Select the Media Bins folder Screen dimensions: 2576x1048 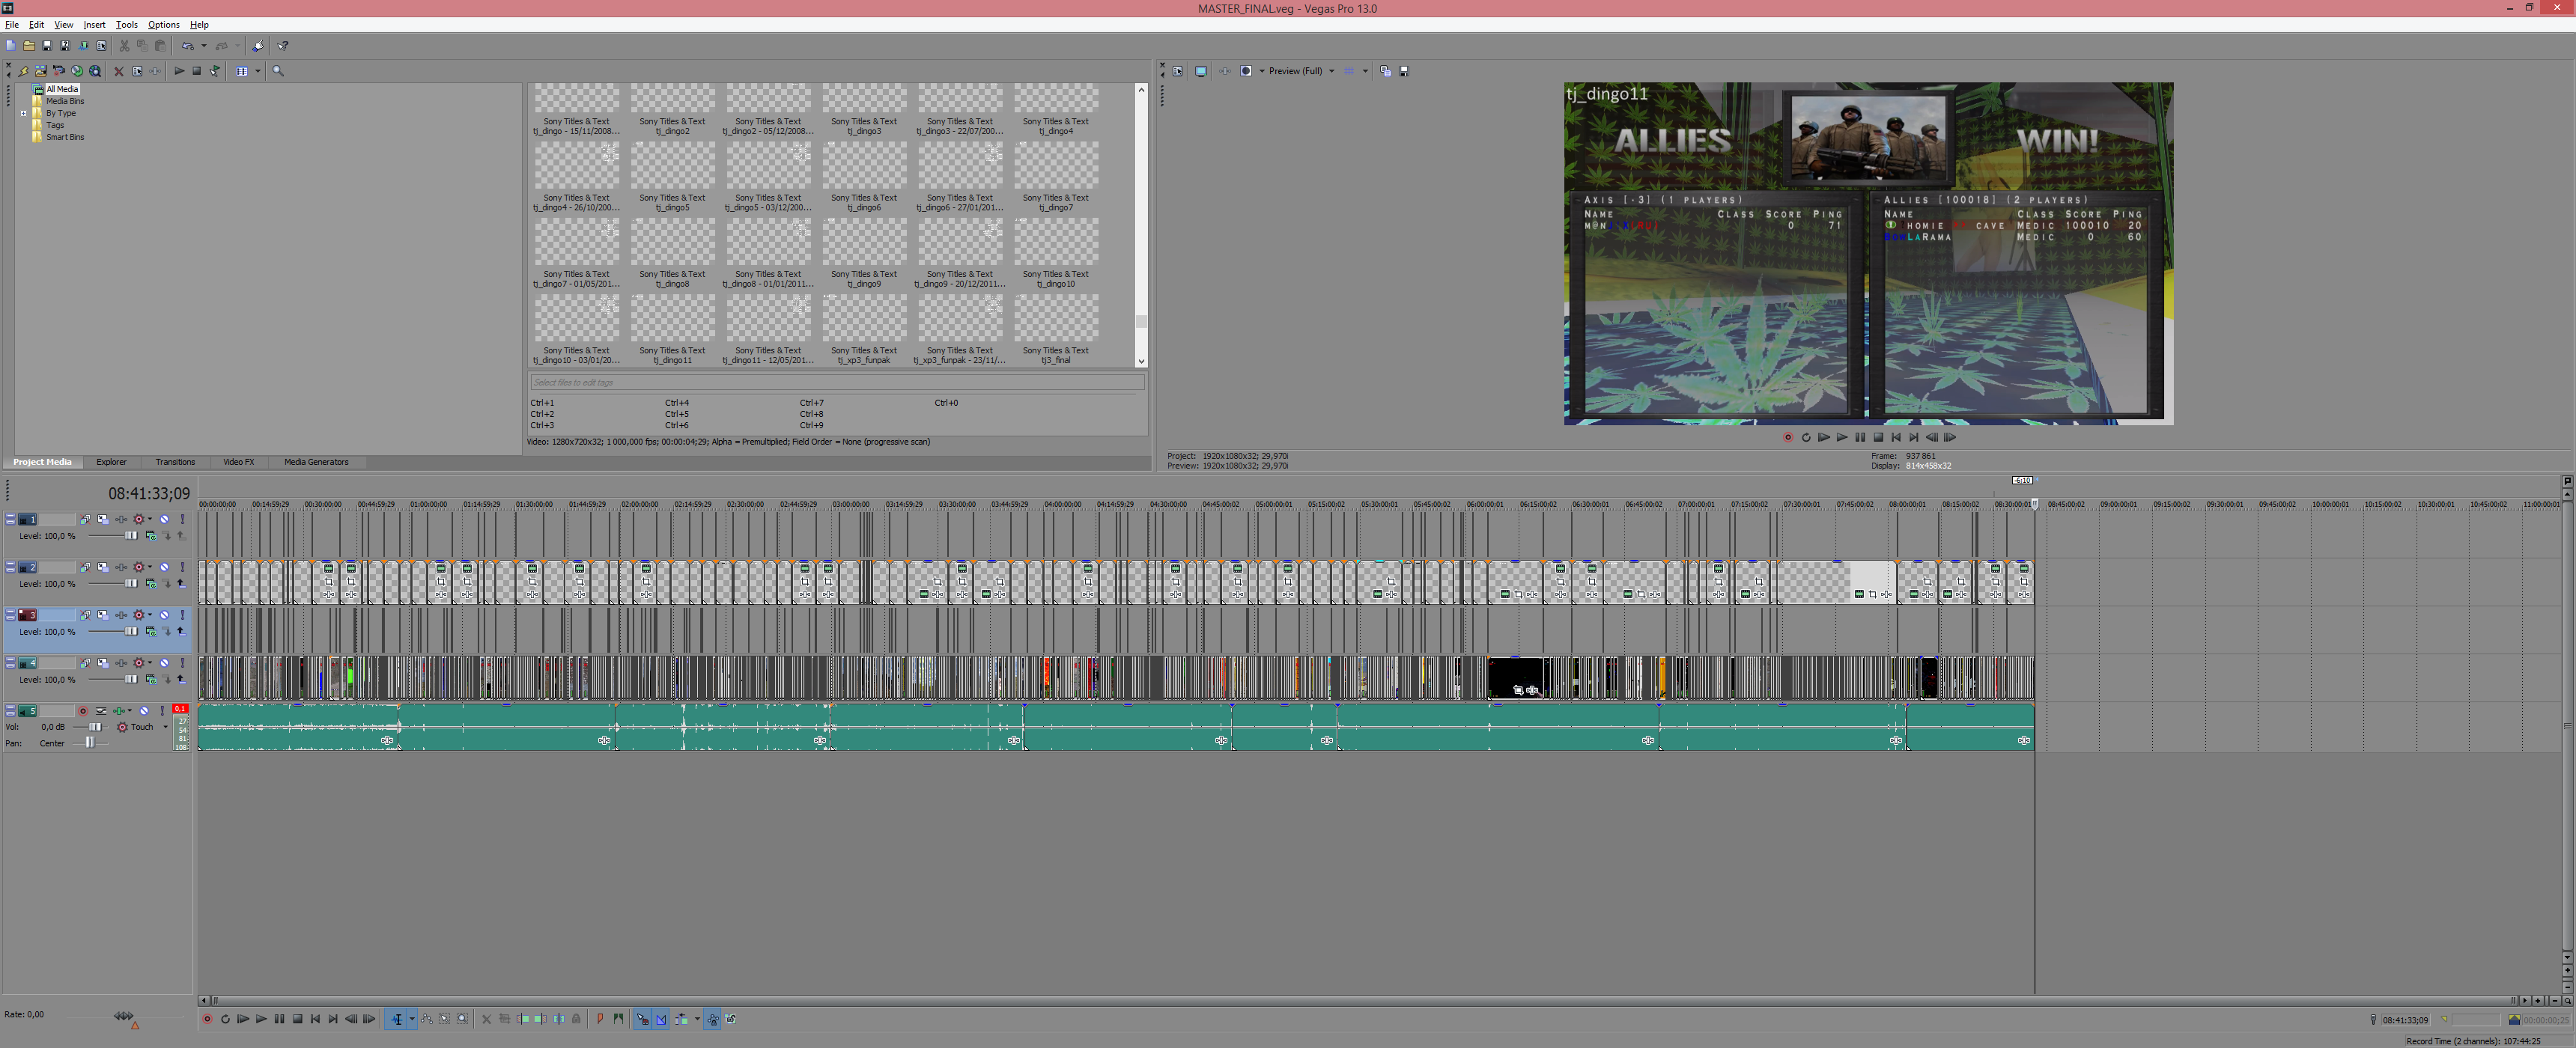point(58,101)
